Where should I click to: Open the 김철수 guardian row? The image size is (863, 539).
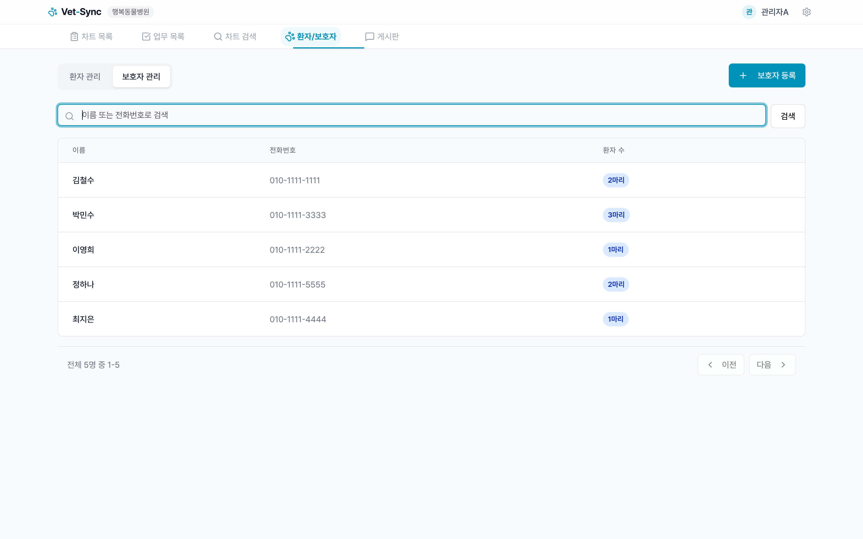[83, 180]
